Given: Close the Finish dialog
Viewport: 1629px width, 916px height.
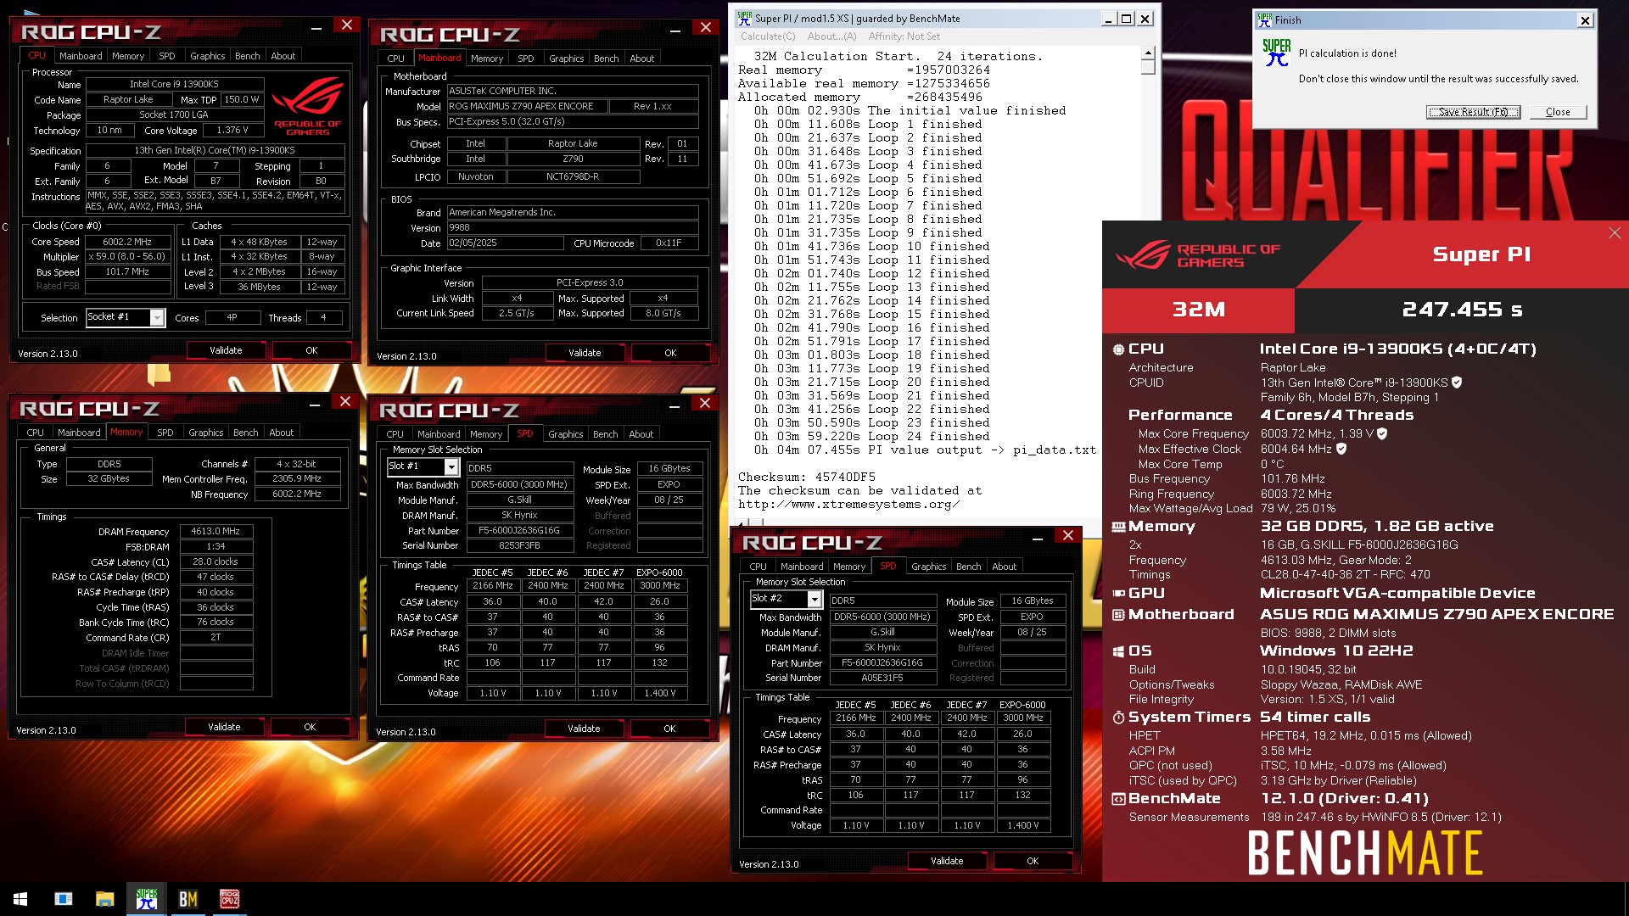Looking at the screenshot, I should [1585, 20].
